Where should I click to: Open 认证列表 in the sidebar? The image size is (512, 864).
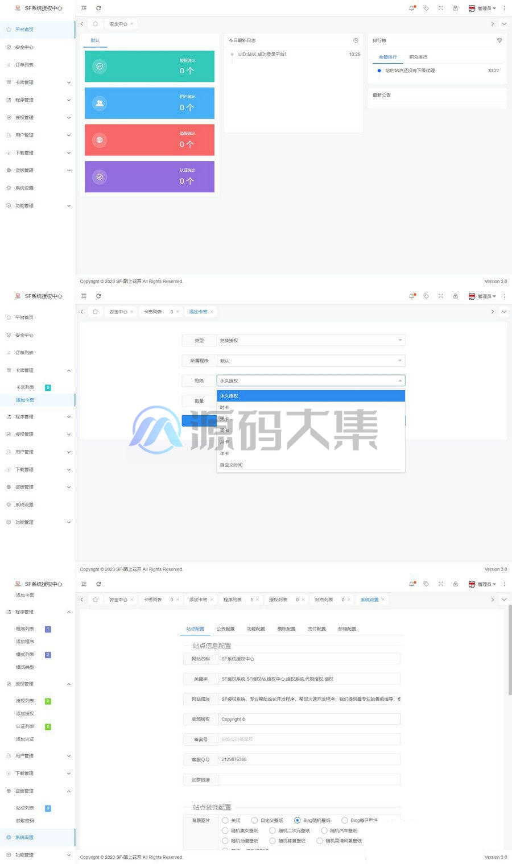[25, 726]
